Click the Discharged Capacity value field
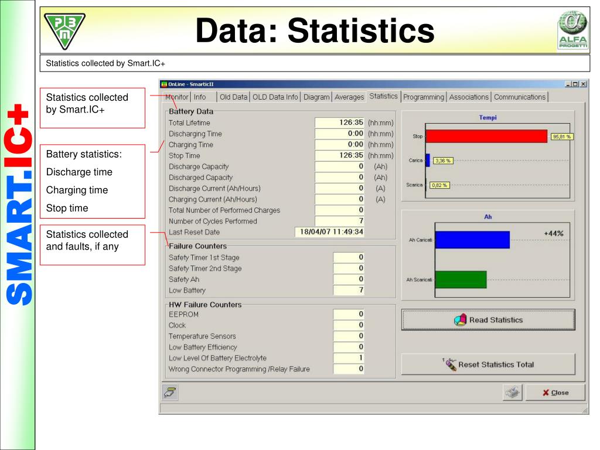The height and width of the screenshot is (450, 600). (339, 177)
